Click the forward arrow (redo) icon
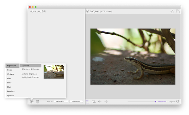Screen dimensions: 189x115 106,102
